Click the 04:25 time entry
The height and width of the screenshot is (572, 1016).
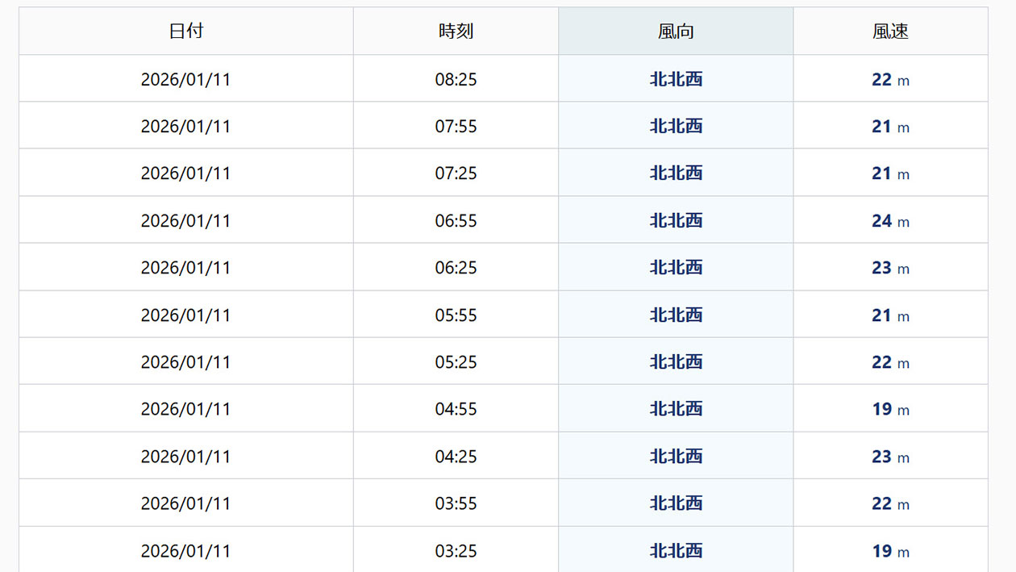pyautogui.click(x=456, y=457)
